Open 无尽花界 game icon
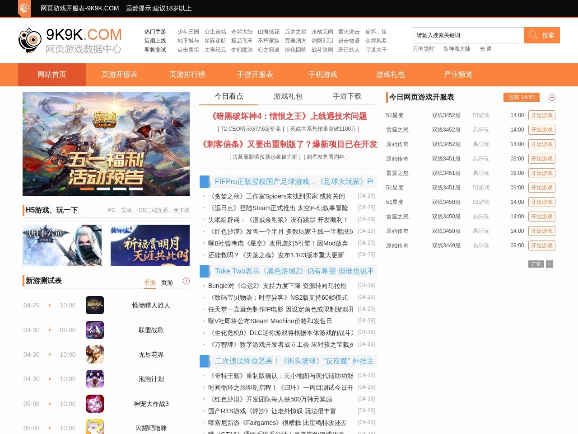Image resolution: width=578 pixels, height=434 pixels. click(95, 354)
